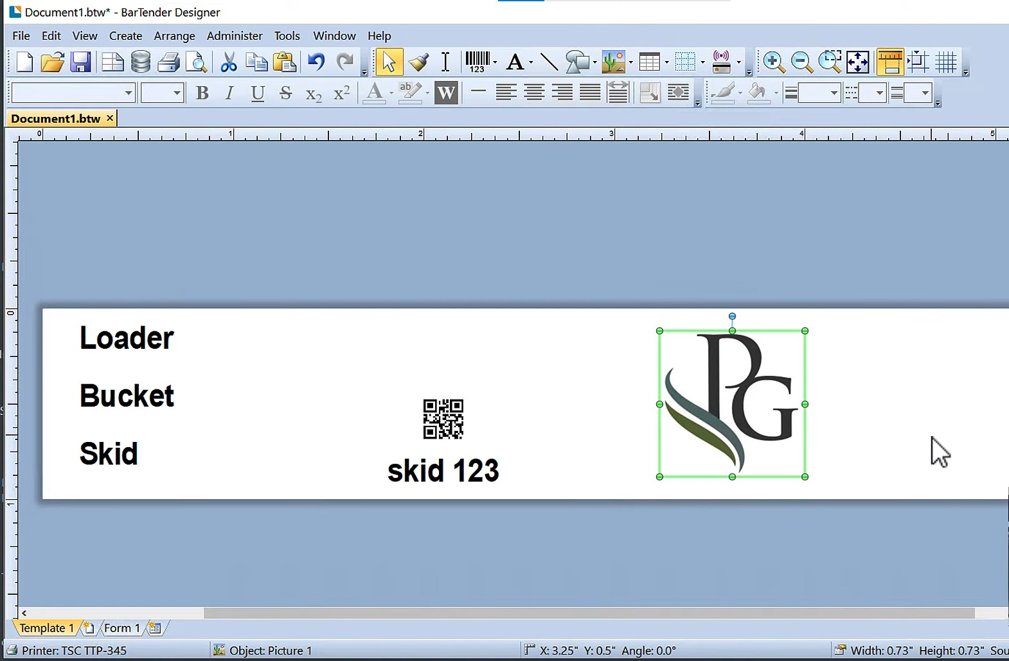
Task: Toggle the gridlines display
Action: [x=946, y=62]
